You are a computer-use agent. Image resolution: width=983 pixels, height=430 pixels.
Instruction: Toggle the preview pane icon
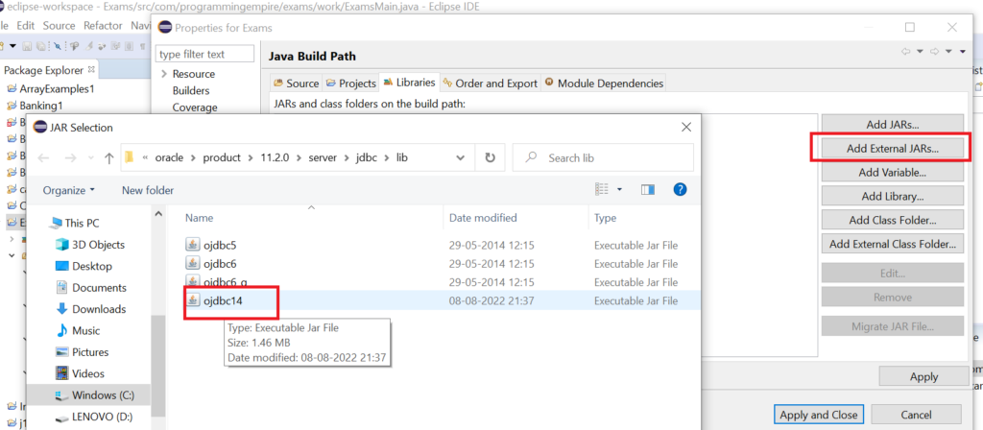point(648,189)
